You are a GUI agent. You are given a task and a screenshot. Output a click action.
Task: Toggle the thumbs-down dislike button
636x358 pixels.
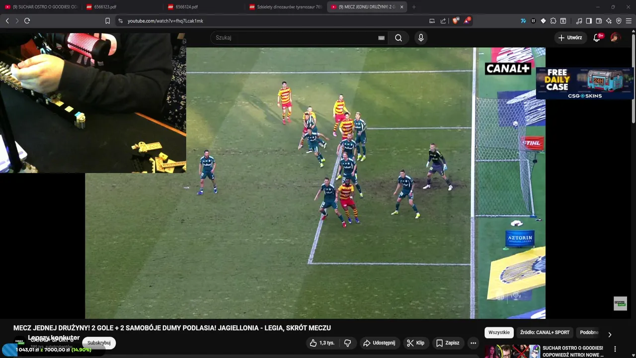pos(348,343)
